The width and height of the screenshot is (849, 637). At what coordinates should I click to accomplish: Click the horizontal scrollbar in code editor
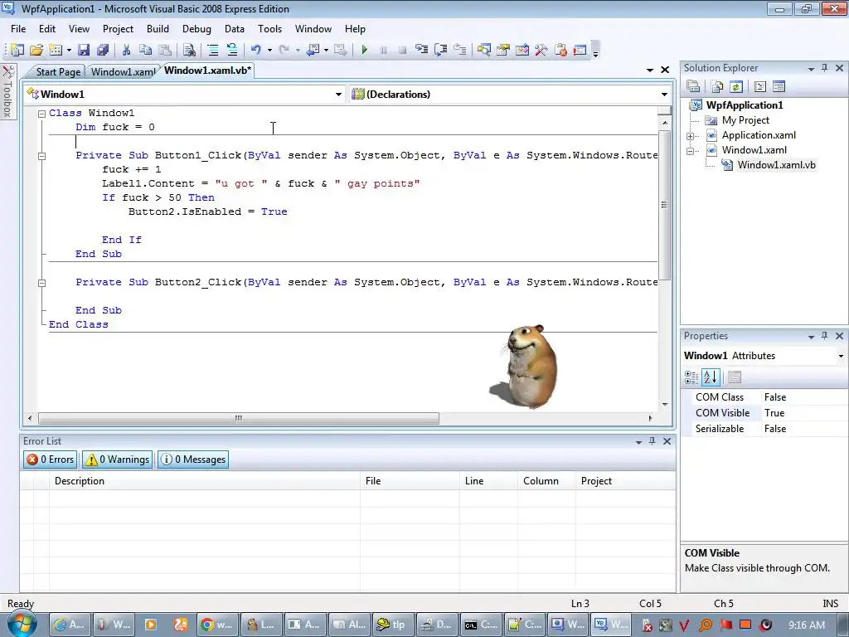(x=238, y=418)
